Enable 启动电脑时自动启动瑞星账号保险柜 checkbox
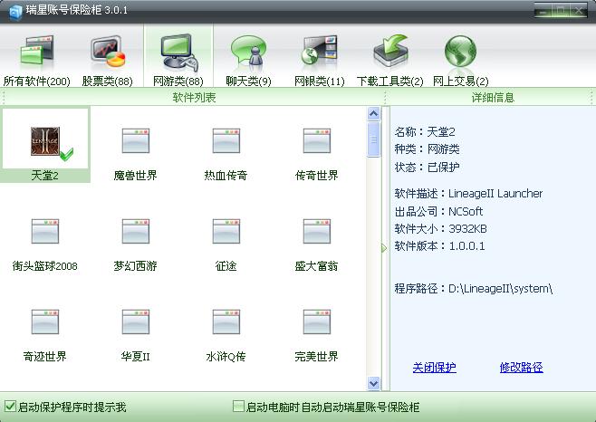 [238, 406]
